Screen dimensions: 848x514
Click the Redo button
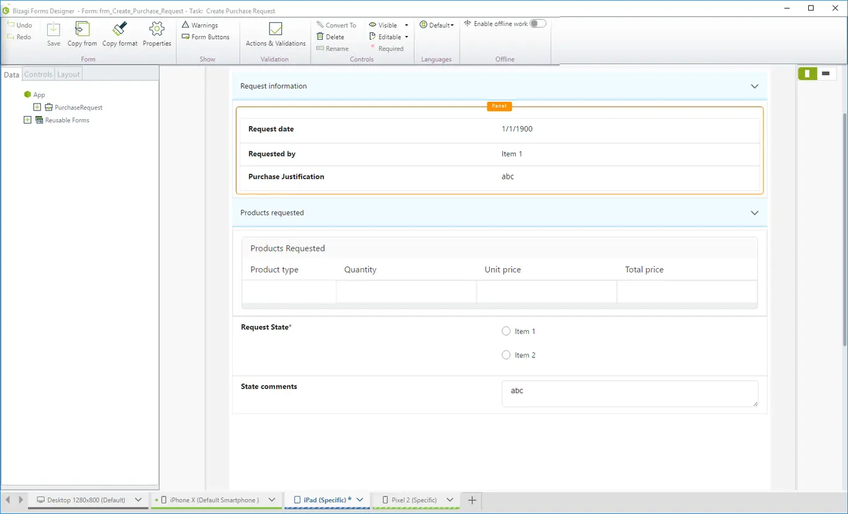click(19, 37)
